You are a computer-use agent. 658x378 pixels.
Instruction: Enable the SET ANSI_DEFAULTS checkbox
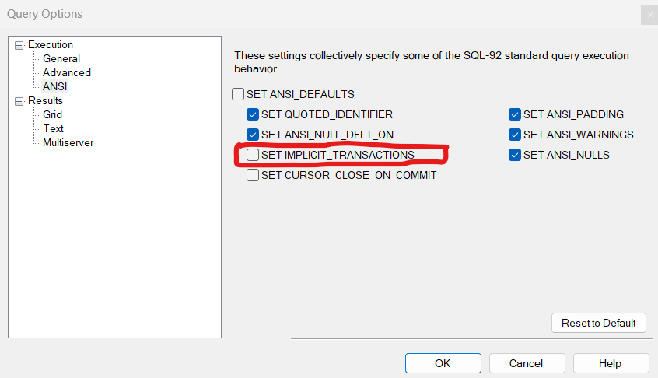click(x=238, y=94)
